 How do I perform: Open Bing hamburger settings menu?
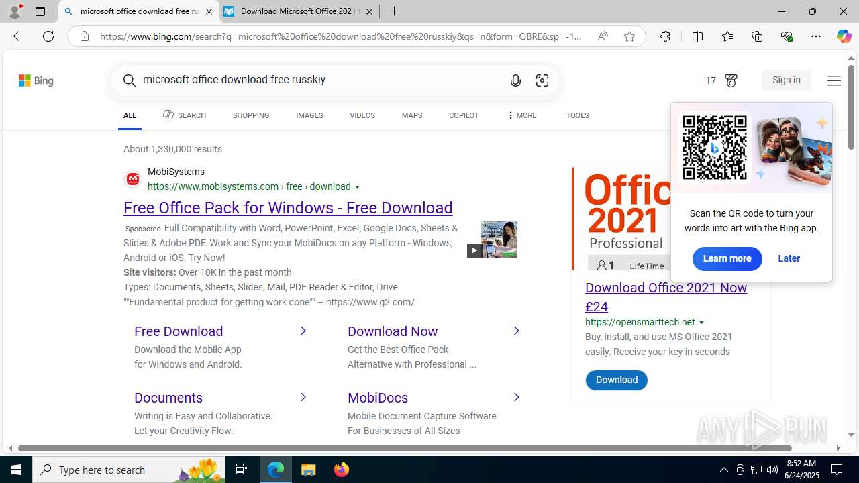(x=834, y=80)
